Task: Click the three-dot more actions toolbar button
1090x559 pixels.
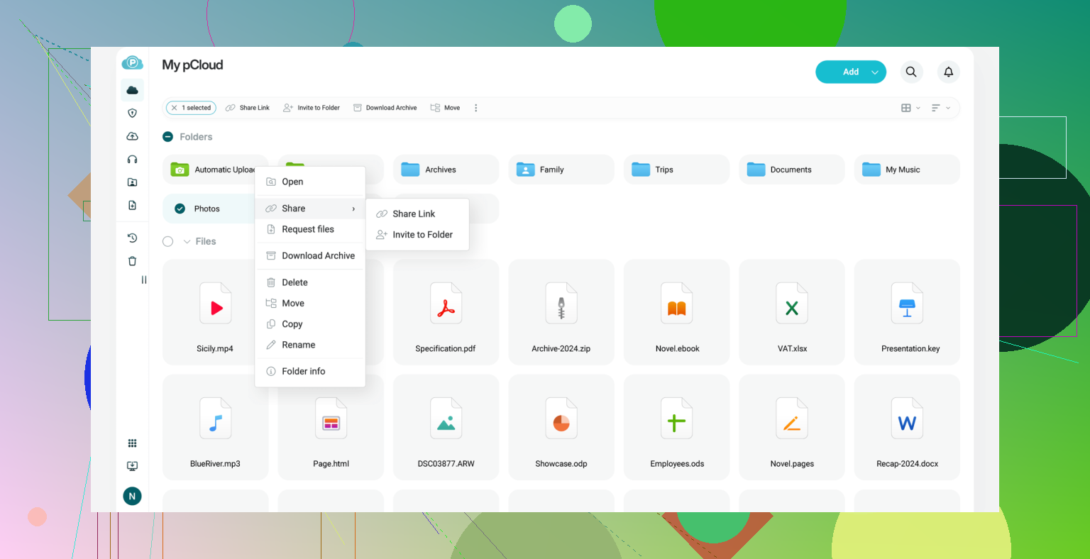Action: (475, 108)
